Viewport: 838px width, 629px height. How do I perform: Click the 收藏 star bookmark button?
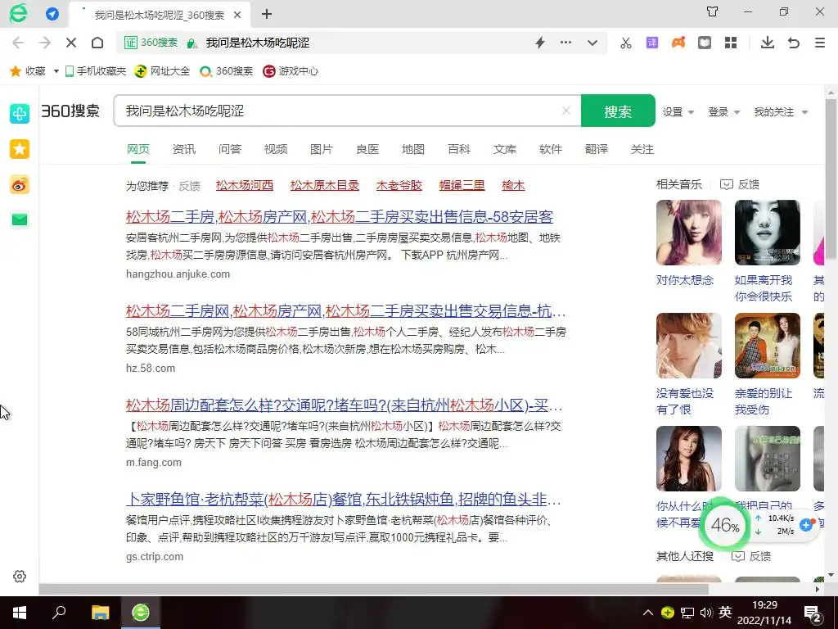(x=28, y=71)
